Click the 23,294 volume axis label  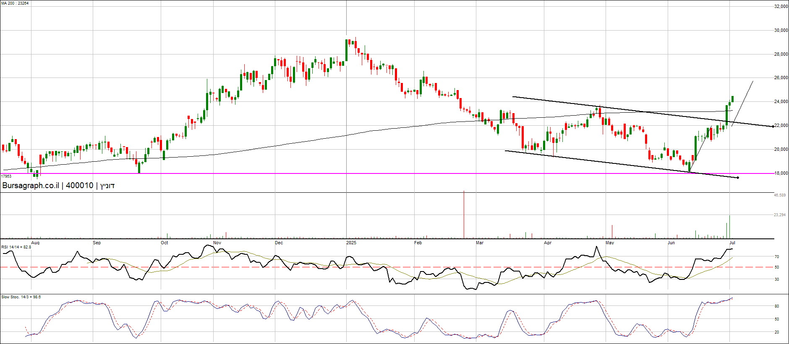(x=780, y=215)
